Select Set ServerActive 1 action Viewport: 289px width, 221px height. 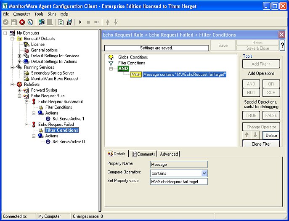coord(68,119)
